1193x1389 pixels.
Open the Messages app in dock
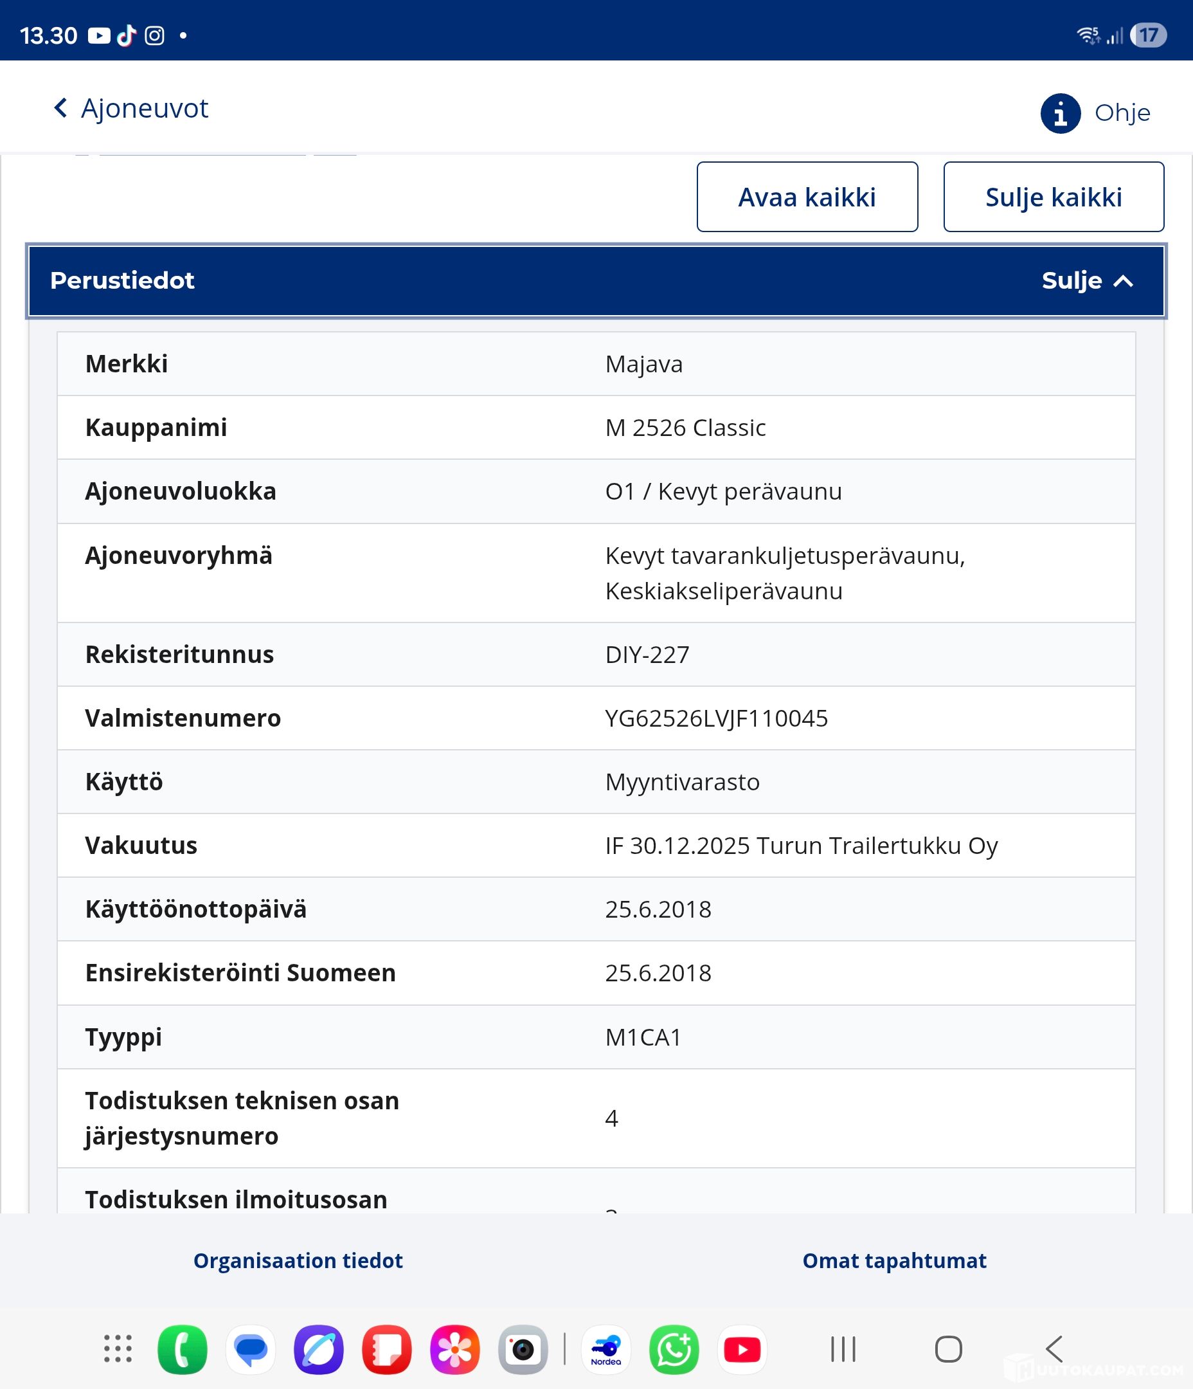(x=251, y=1348)
